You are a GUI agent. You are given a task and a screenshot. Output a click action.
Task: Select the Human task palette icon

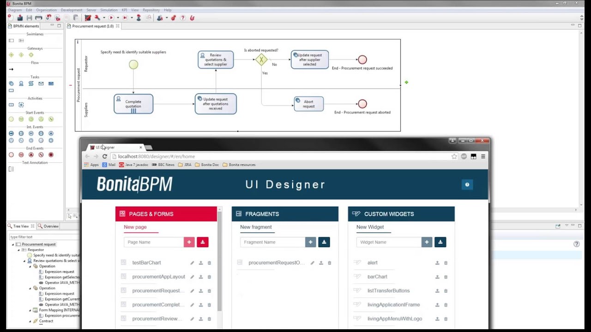[21, 83]
